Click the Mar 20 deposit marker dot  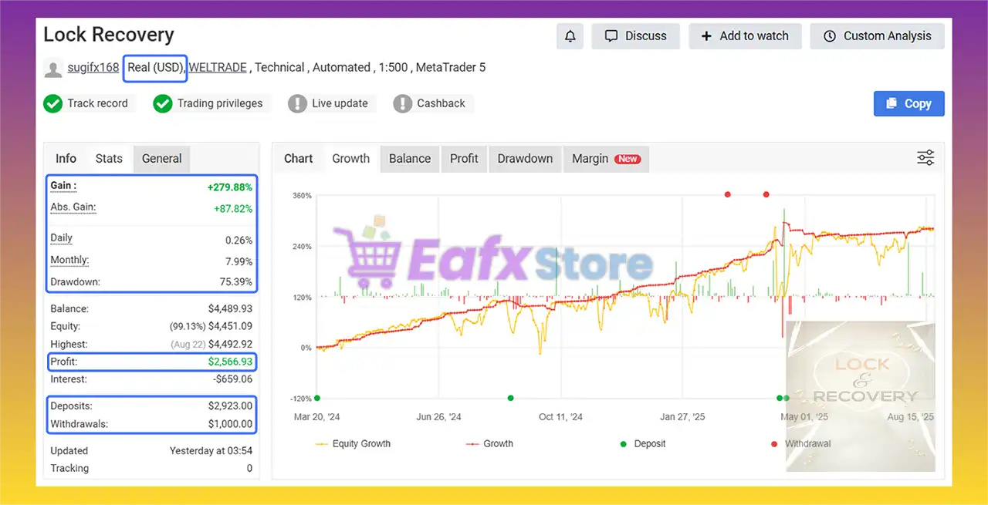(x=317, y=398)
